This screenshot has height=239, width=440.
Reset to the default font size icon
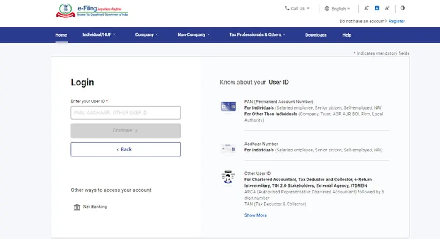click(377, 8)
